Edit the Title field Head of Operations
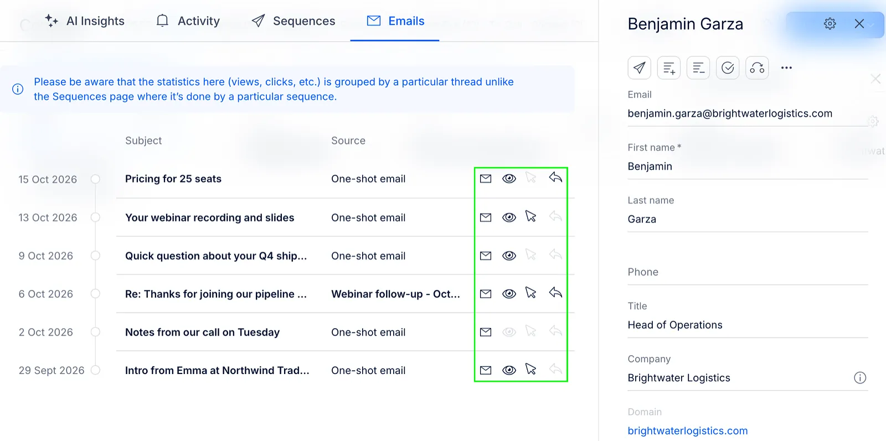The image size is (886, 441). pyautogui.click(x=748, y=325)
